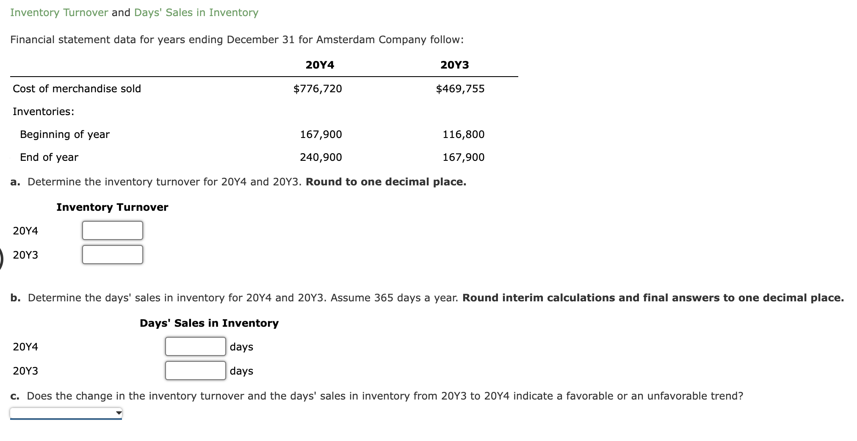Screen dimensions: 857x441
Task: Open the favorable/unfavorable trend dropdown
Action: coord(66,413)
